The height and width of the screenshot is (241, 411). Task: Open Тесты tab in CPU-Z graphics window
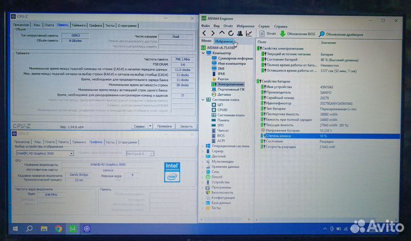pyautogui.click(x=110, y=142)
